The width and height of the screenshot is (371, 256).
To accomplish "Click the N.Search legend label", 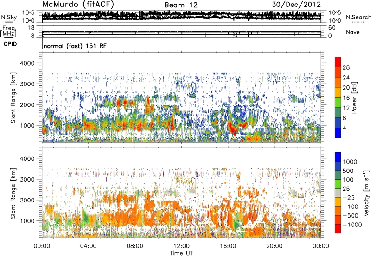I will coord(358,17).
